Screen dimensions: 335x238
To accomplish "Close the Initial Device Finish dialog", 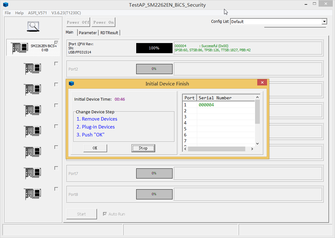I will (x=262, y=83).
